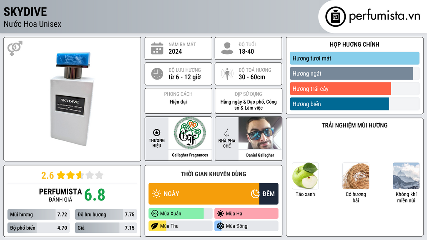Viewport: 427px width, 240px height.
Task: Click the orange Ngày usage bar
Action: [x=204, y=194]
